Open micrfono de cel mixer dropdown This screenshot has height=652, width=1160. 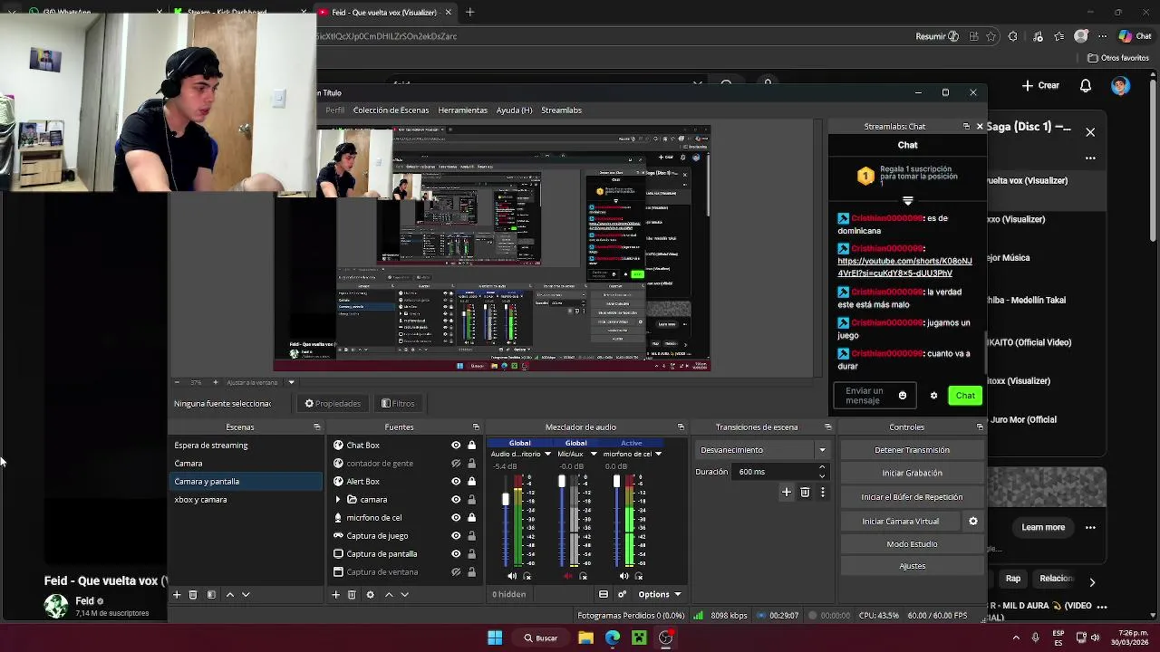(658, 454)
